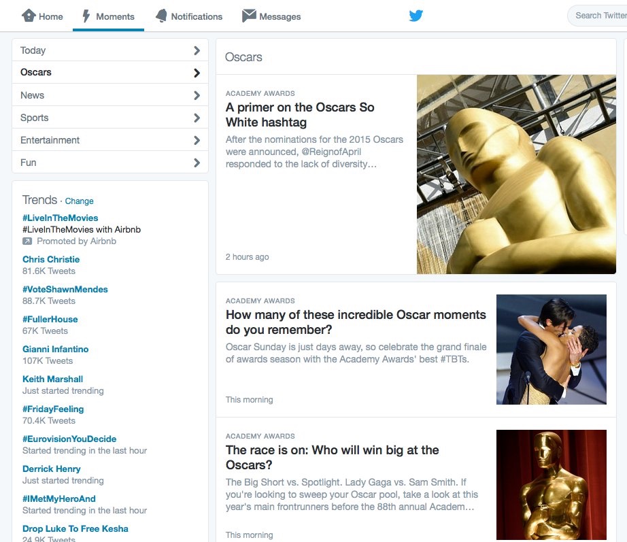Click the promoted arrow icon beside Airbnb
Viewport: 627px width, 542px height.
click(27, 241)
